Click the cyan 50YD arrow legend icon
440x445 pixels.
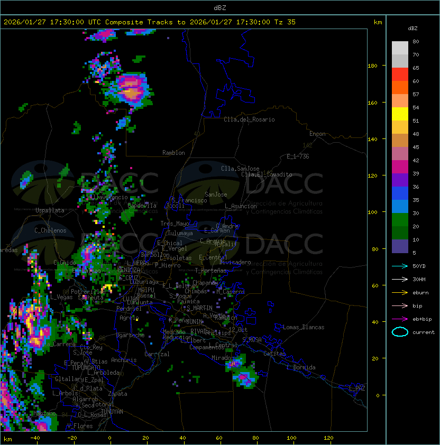pos(400,266)
